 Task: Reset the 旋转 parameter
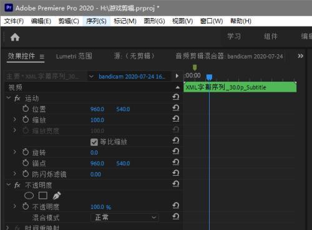176,151
